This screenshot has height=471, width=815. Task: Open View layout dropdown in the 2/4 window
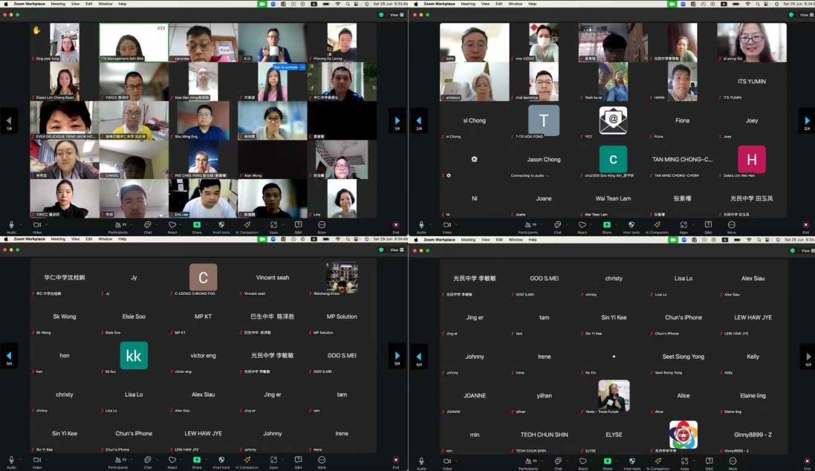click(804, 15)
